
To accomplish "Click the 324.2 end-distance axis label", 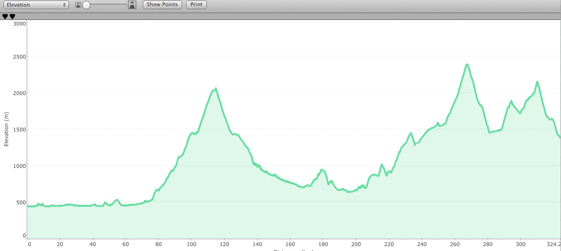I will pyautogui.click(x=553, y=245).
